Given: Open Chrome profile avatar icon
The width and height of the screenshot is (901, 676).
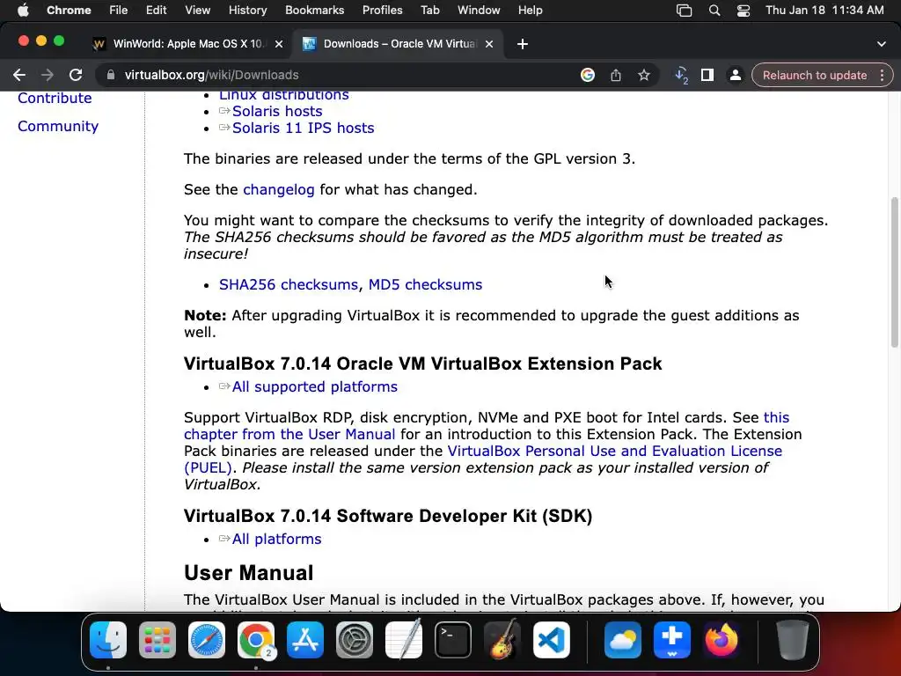Looking at the screenshot, I should point(735,75).
